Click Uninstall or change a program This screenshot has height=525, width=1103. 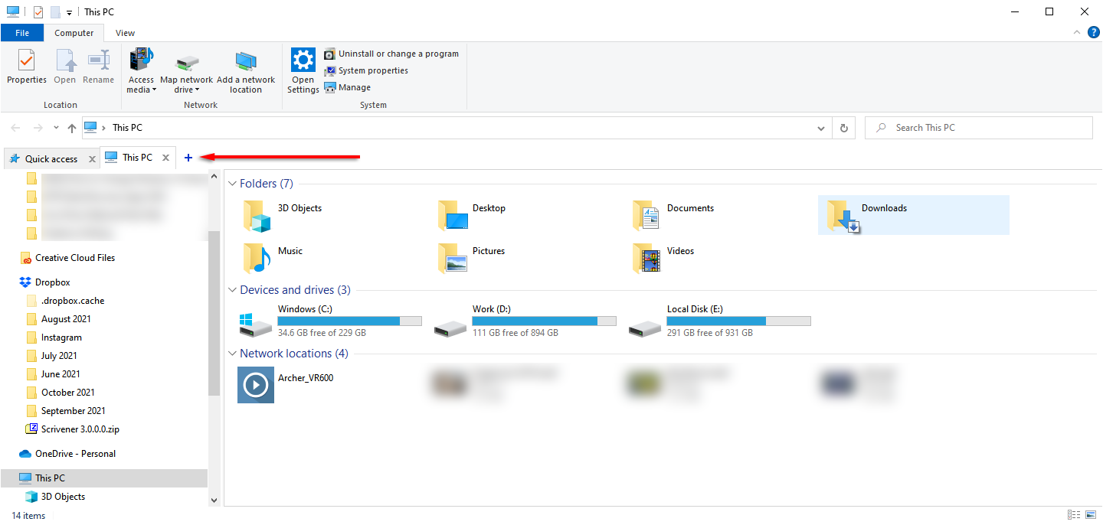(x=391, y=54)
